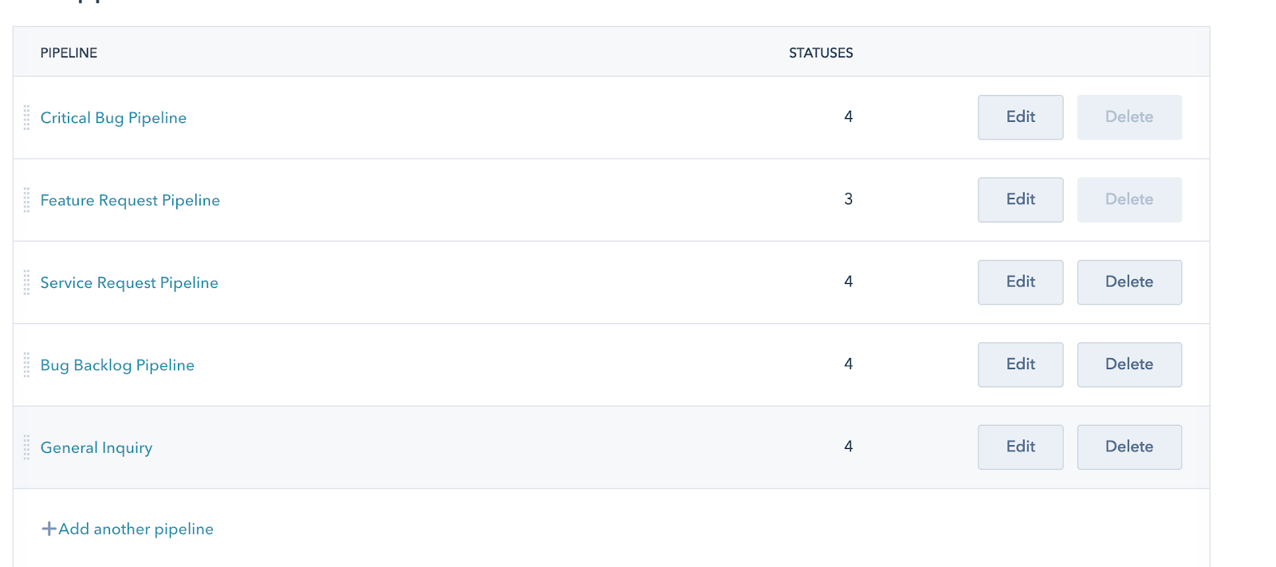Delete the Bug Backlog Pipeline
Viewport: 1276px width, 567px height.
[1129, 364]
